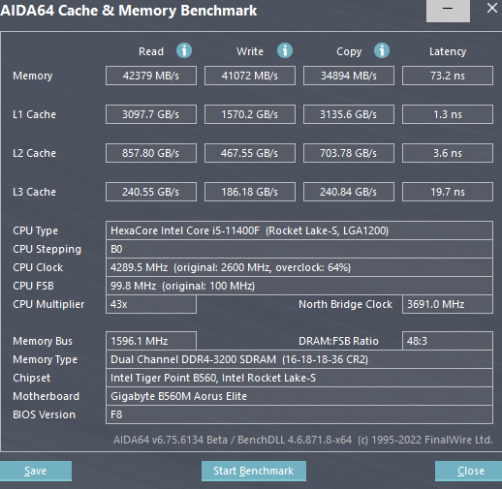Click the L3 Cache row label
This screenshot has height=489, width=502.
34,192
